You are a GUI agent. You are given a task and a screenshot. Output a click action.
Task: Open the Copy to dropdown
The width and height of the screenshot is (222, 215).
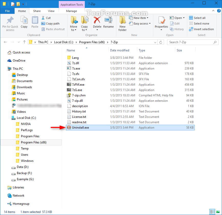pos(84,28)
